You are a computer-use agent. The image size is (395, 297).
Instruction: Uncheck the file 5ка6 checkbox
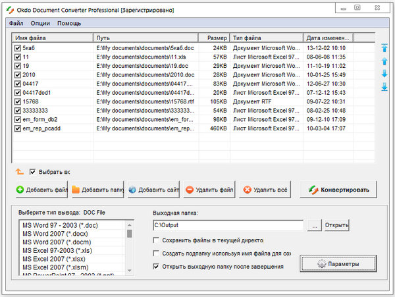pos(18,48)
